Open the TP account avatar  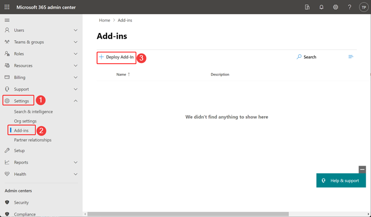pyautogui.click(x=364, y=7)
